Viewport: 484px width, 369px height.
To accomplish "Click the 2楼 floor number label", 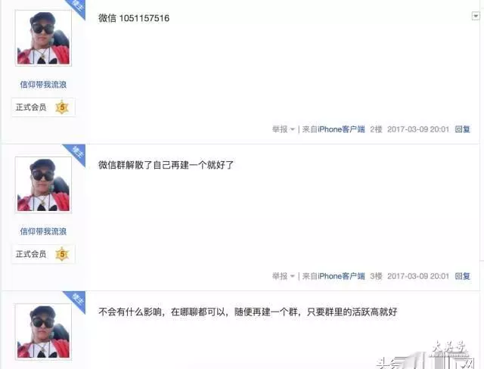I will (x=376, y=129).
